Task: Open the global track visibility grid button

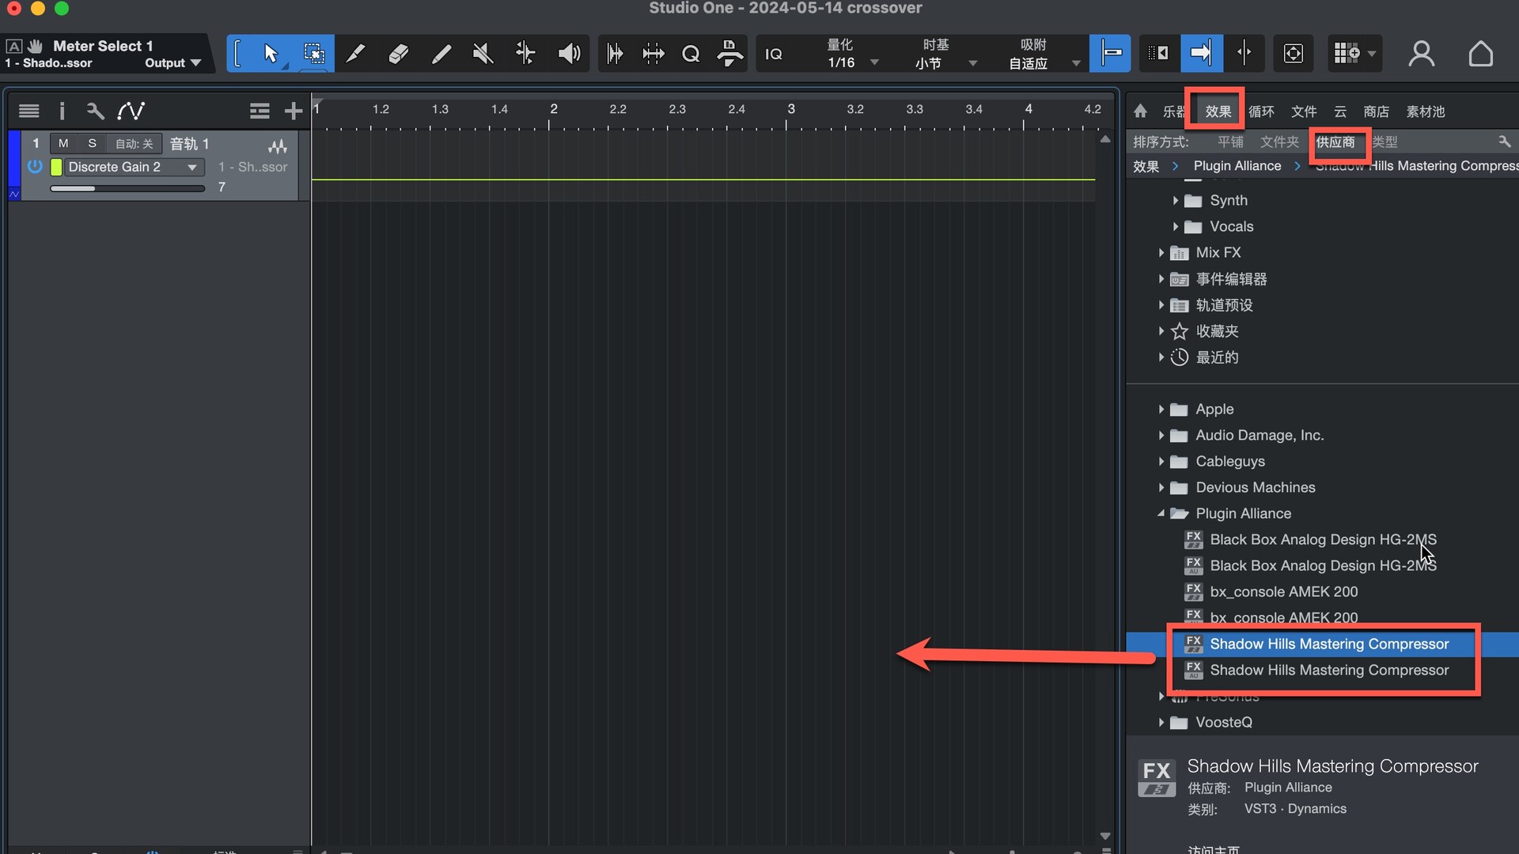Action: pos(1354,54)
